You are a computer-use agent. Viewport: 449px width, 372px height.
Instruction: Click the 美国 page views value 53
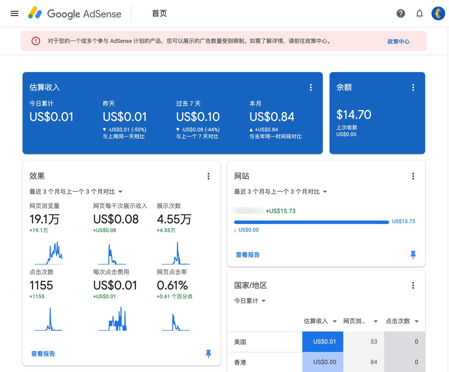pyautogui.click(x=374, y=342)
